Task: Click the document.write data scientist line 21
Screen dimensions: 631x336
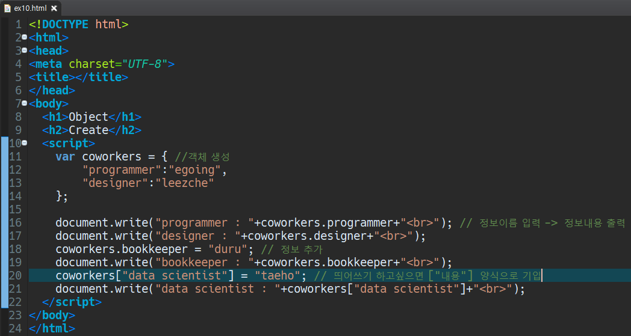Action: (x=290, y=289)
